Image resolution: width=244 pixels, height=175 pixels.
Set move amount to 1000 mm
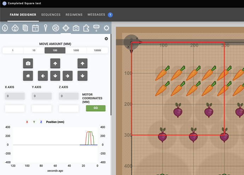click(76, 51)
